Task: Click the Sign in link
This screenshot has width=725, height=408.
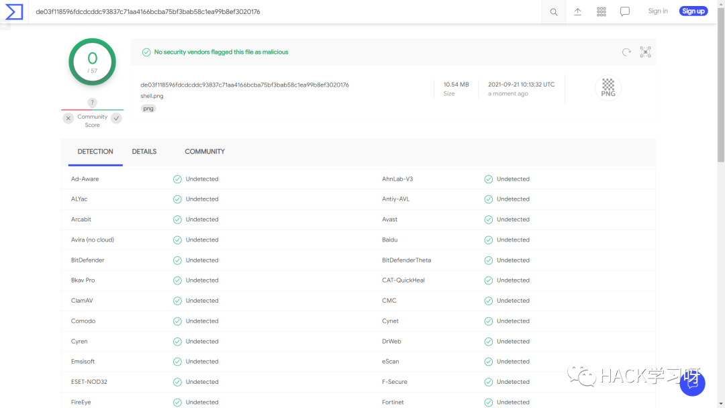Action: pos(657,11)
